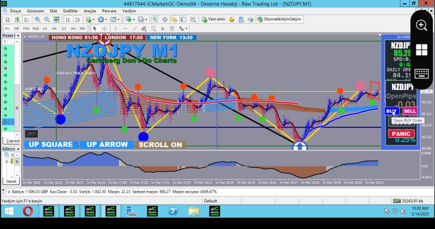Open the Profiles icon
This screenshot has height=229, width=435.
pos(141,20)
